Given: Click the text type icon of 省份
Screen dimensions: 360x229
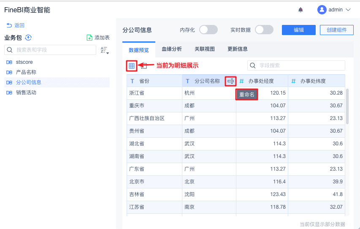Looking at the screenshot, I should tap(132, 81).
